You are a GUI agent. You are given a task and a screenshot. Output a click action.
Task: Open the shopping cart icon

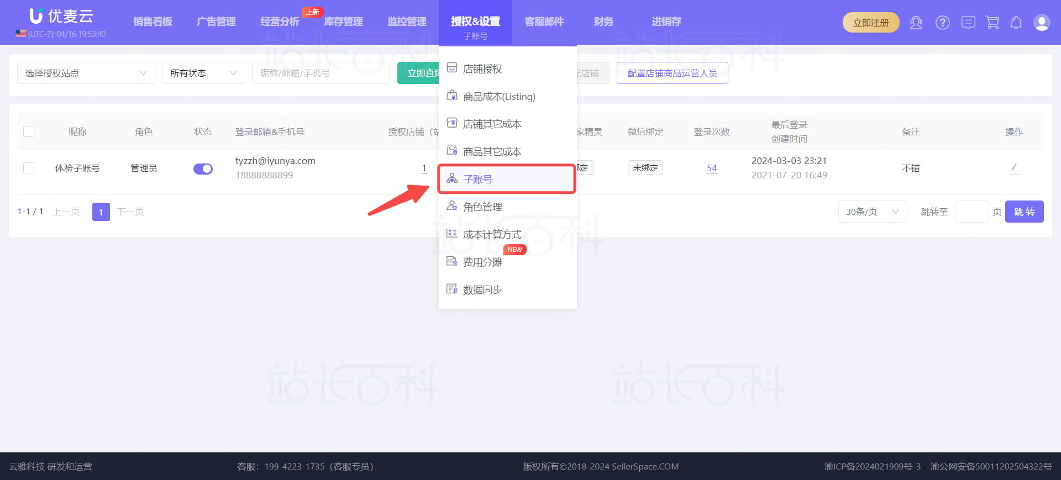992,23
